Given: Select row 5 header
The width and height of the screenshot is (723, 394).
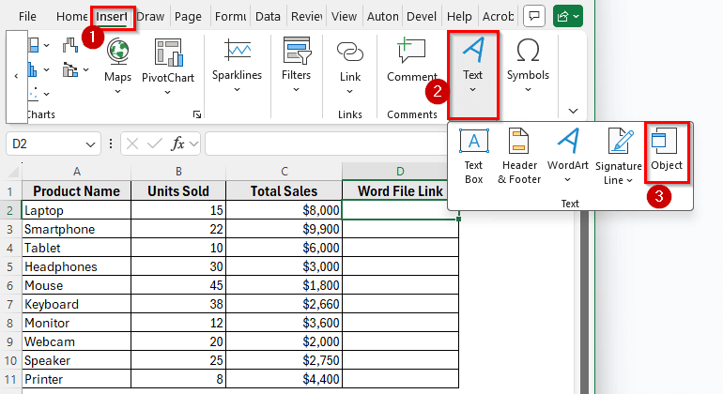Looking at the screenshot, I should coord(10,266).
